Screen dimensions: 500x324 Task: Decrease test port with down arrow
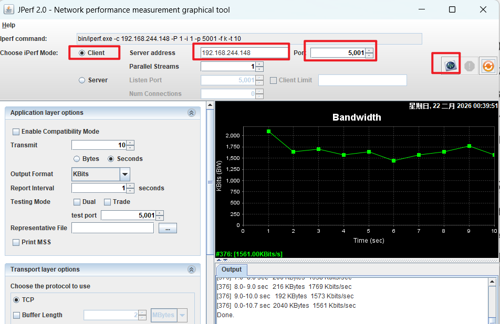coord(160,218)
